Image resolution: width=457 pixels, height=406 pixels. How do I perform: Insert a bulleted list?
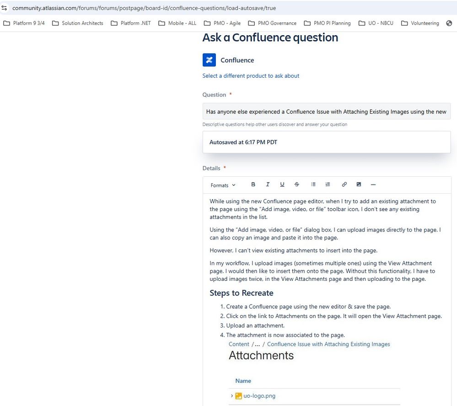click(313, 185)
